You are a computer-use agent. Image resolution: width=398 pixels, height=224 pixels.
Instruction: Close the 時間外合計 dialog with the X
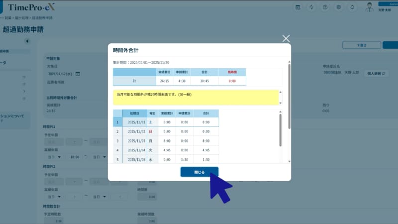click(286, 38)
